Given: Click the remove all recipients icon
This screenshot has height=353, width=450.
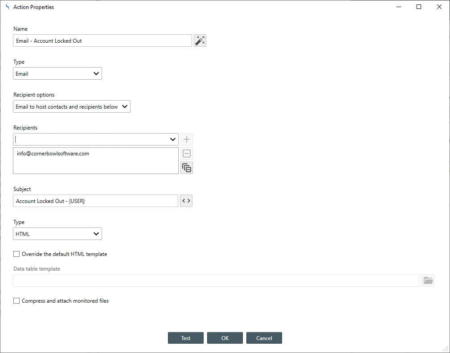Looking at the screenshot, I should tap(187, 168).
